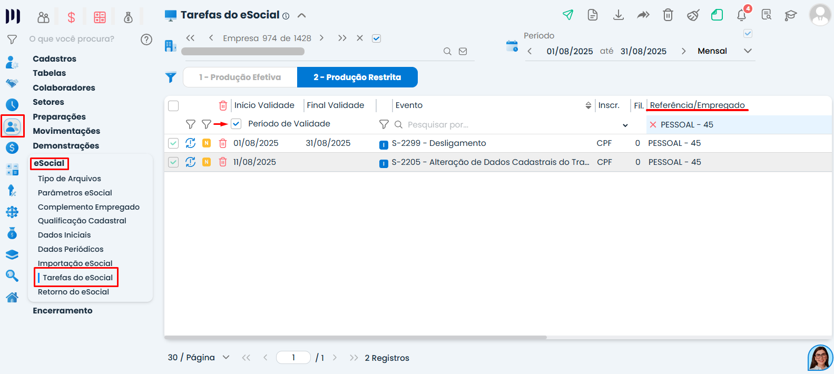This screenshot has width=834, height=374.
Task: Open the user profile avatar
Action: [x=820, y=15]
